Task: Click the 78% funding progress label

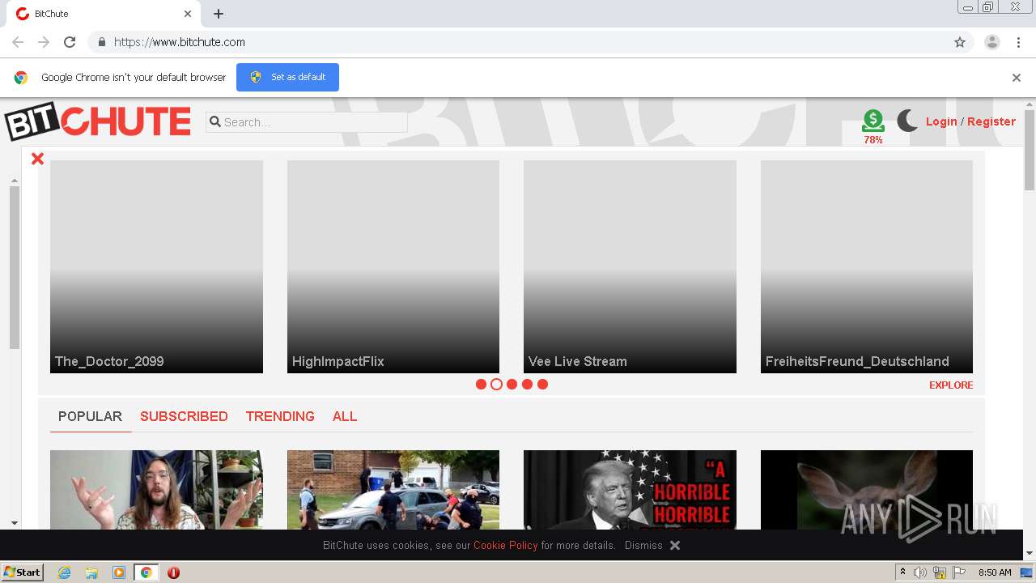Action: point(873,140)
